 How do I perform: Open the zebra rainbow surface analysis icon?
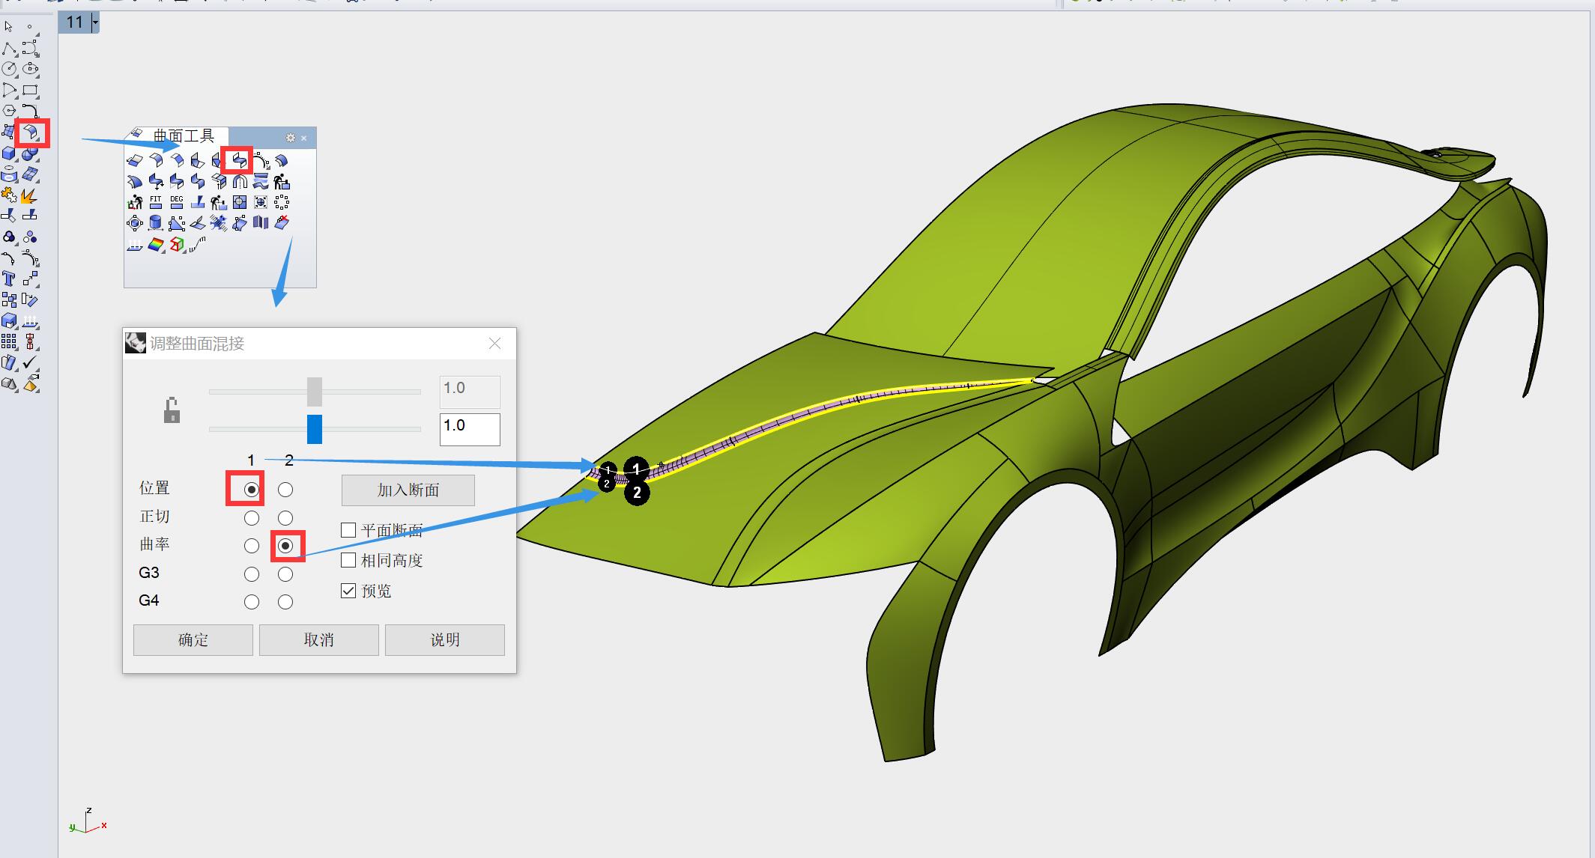155,245
